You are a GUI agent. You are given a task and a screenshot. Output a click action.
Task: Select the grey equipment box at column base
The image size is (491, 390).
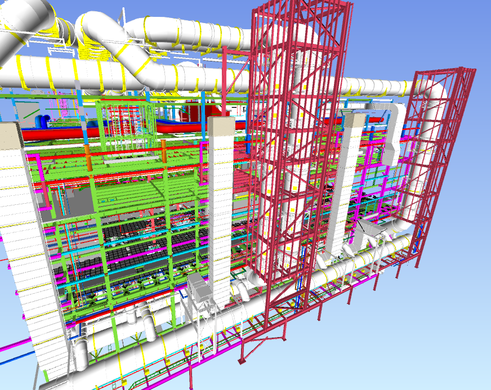pyautogui.click(x=197, y=285)
